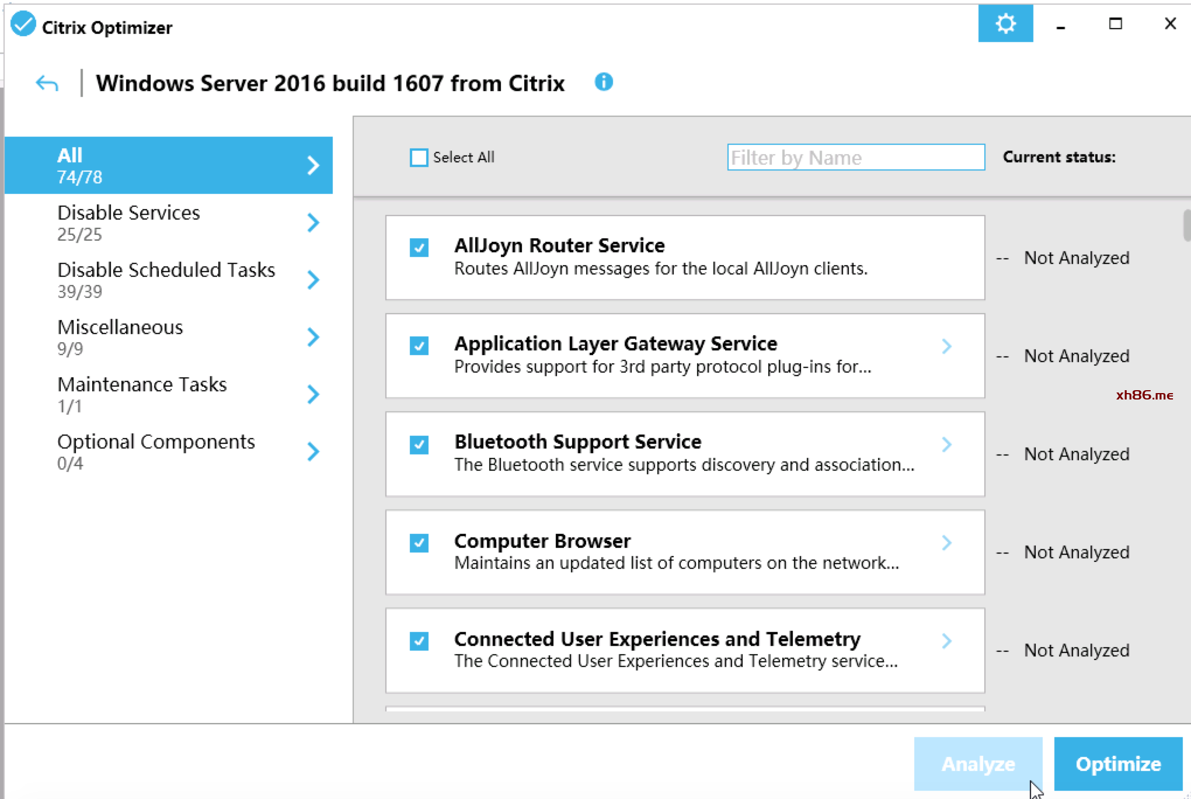The width and height of the screenshot is (1191, 799).
Task: Click the Windows Server 2016 build 1607 title
Action: (x=330, y=84)
